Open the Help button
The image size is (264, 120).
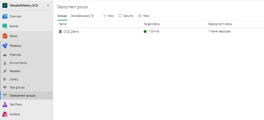tap(144, 16)
